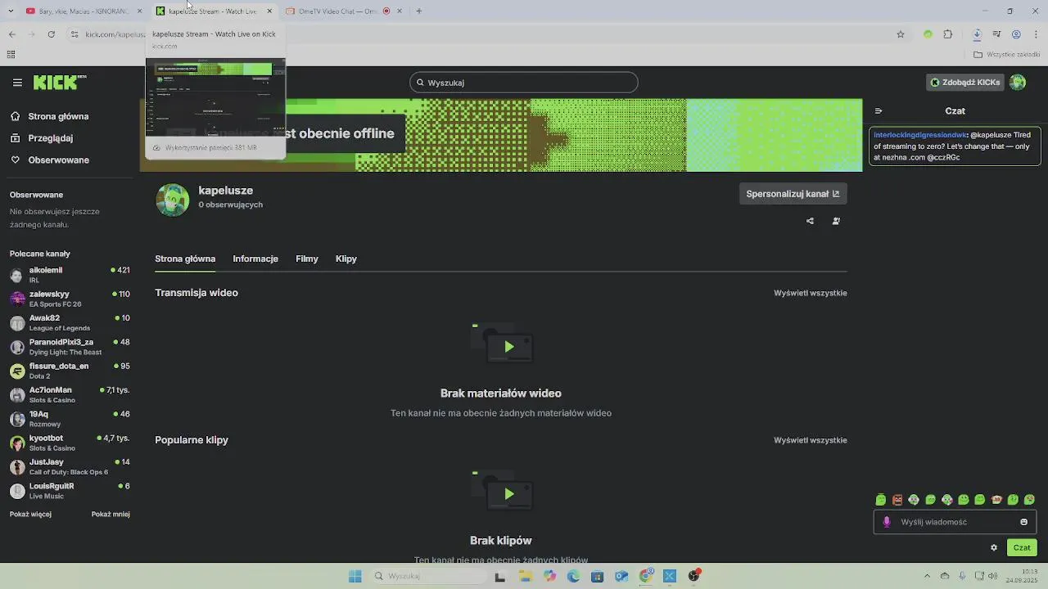The height and width of the screenshot is (589, 1048).
Task: Open browser downloads icon
Action: click(x=977, y=34)
